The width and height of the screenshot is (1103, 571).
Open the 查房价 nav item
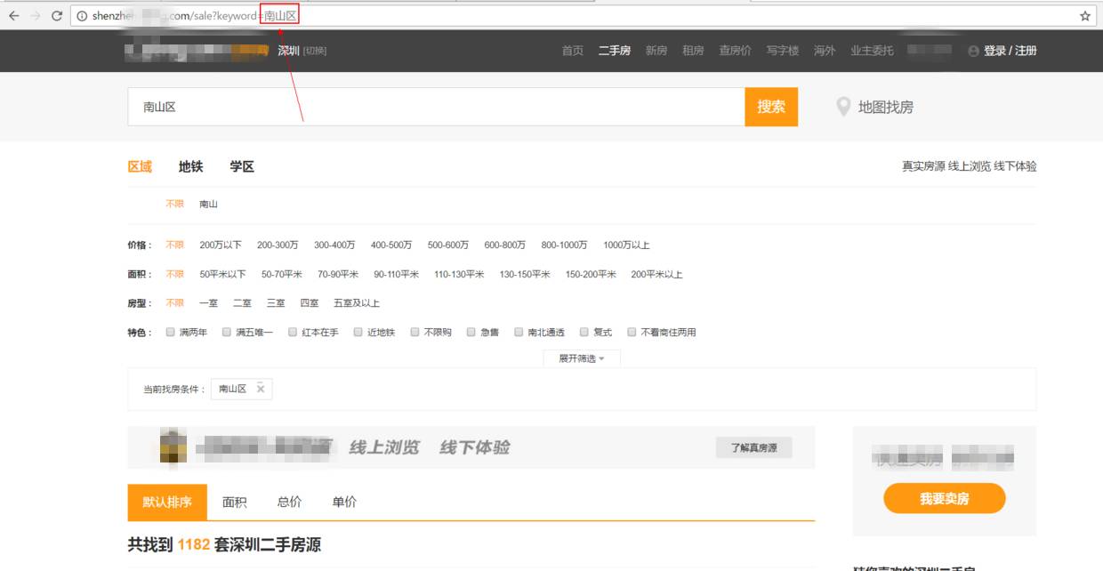point(736,51)
